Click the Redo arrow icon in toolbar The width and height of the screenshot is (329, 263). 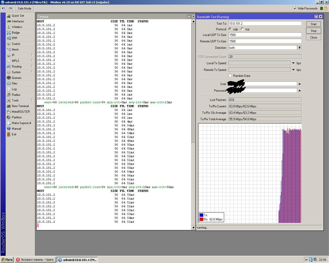point(10,8)
